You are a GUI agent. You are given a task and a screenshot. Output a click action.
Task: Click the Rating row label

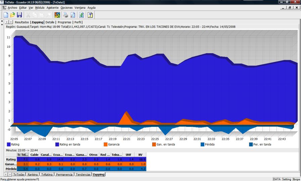point(11,159)
